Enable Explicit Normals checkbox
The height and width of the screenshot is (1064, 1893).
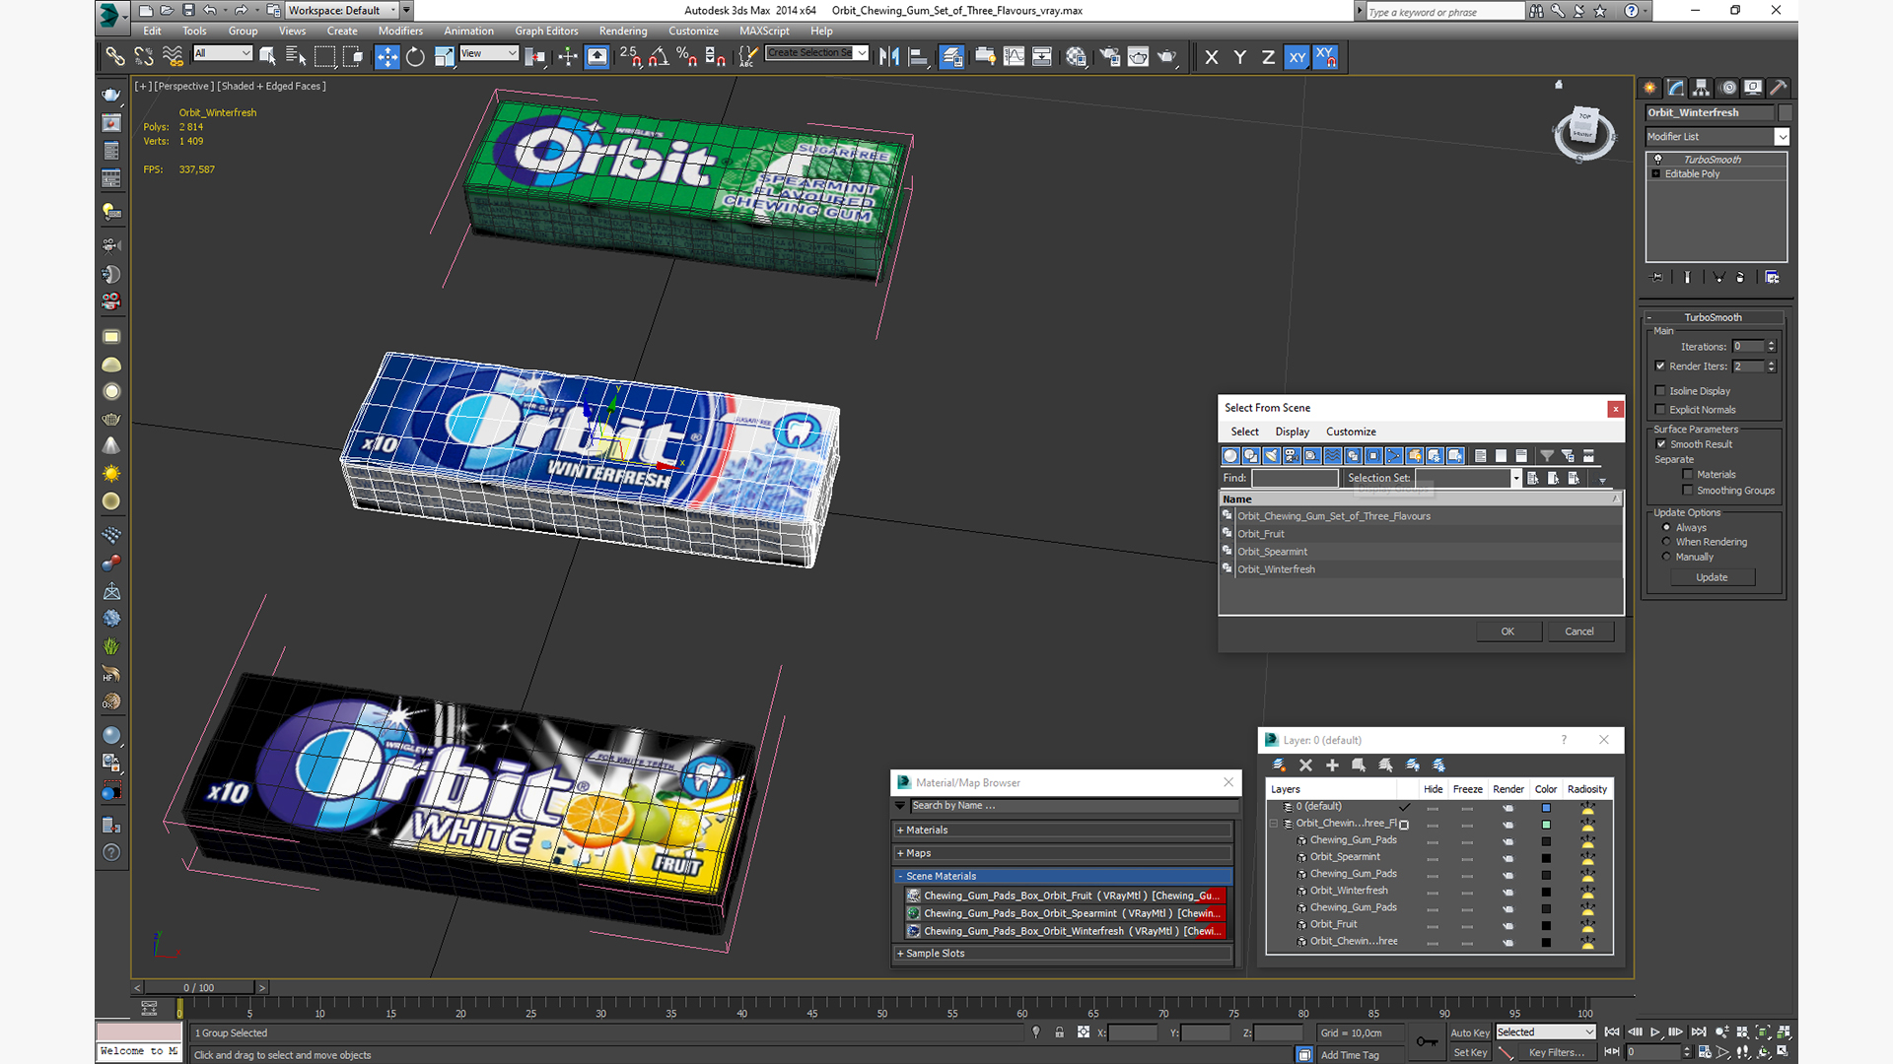(1660, 410)
